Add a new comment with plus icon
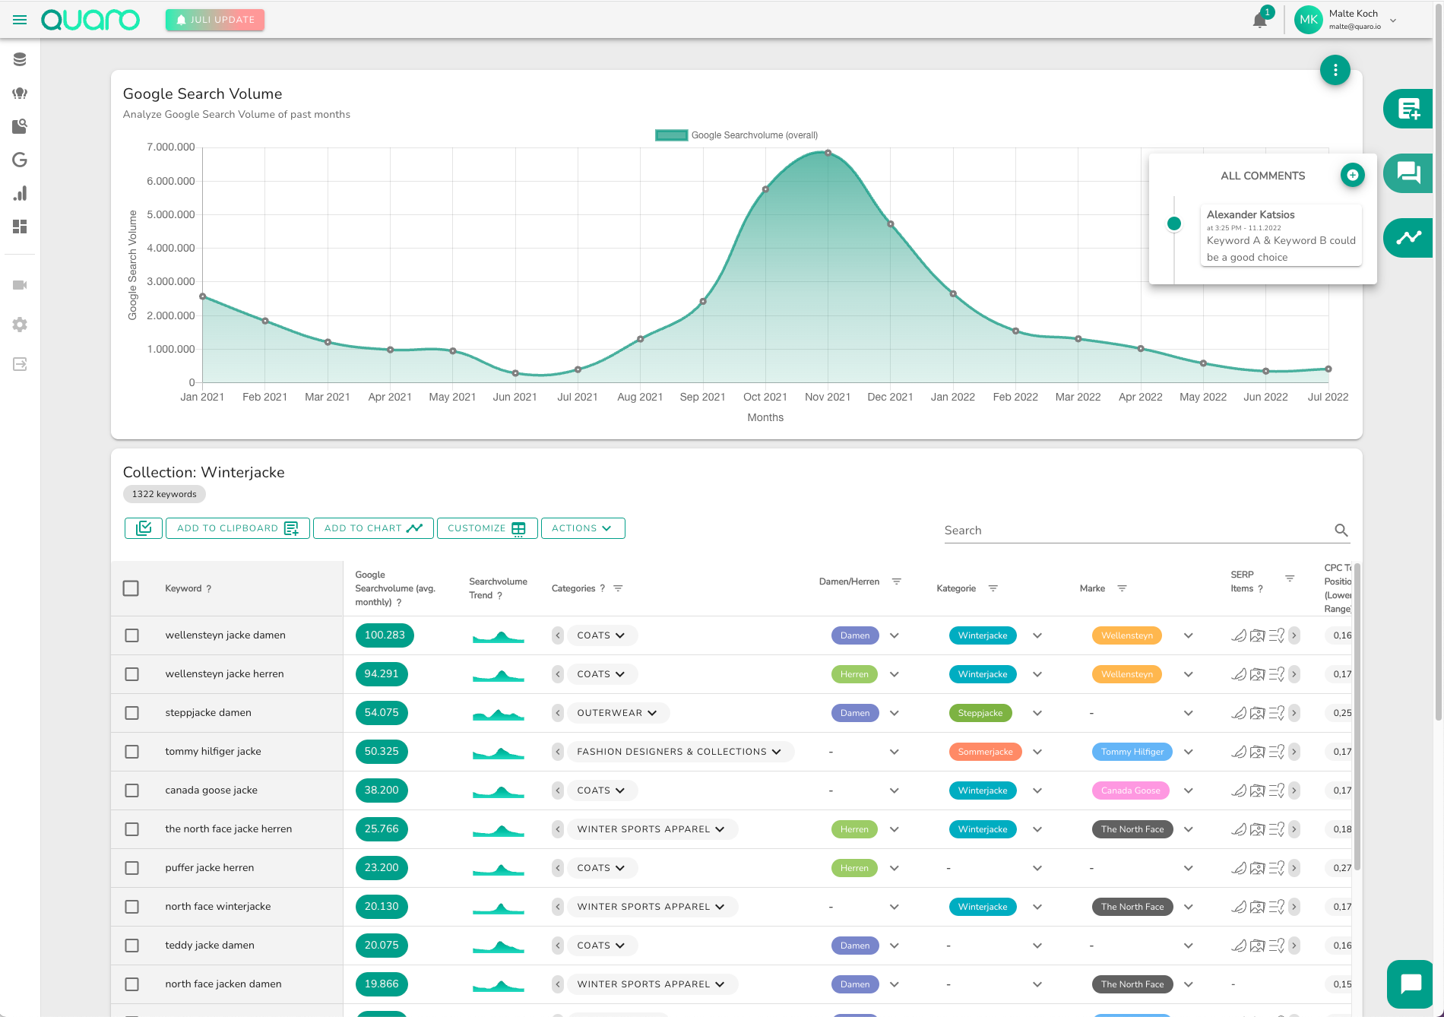The image size is (1444, 1017). tap(1352, 175)
